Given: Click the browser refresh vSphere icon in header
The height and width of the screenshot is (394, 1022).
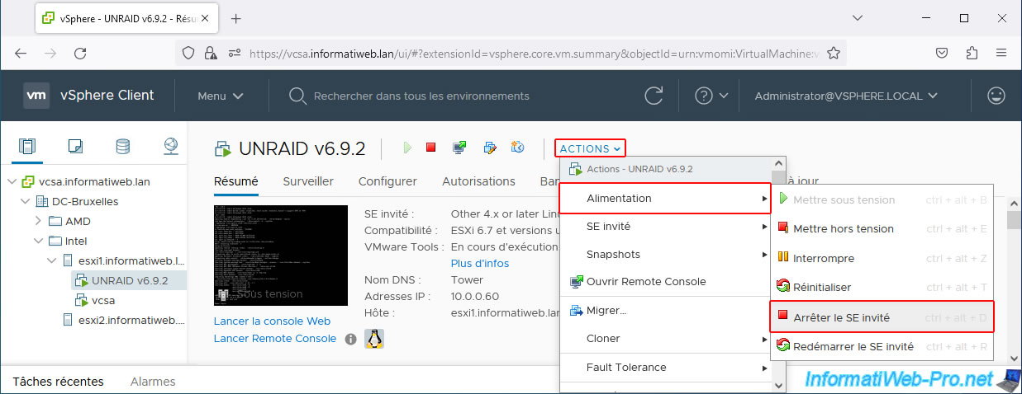Looking at the screenshot, I should [654, 96].
